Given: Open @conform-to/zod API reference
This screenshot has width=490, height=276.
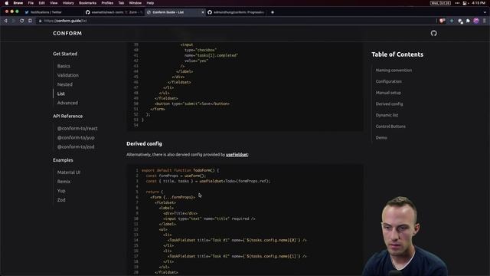Looking at the screenshot, I should [x=76, y=146].
